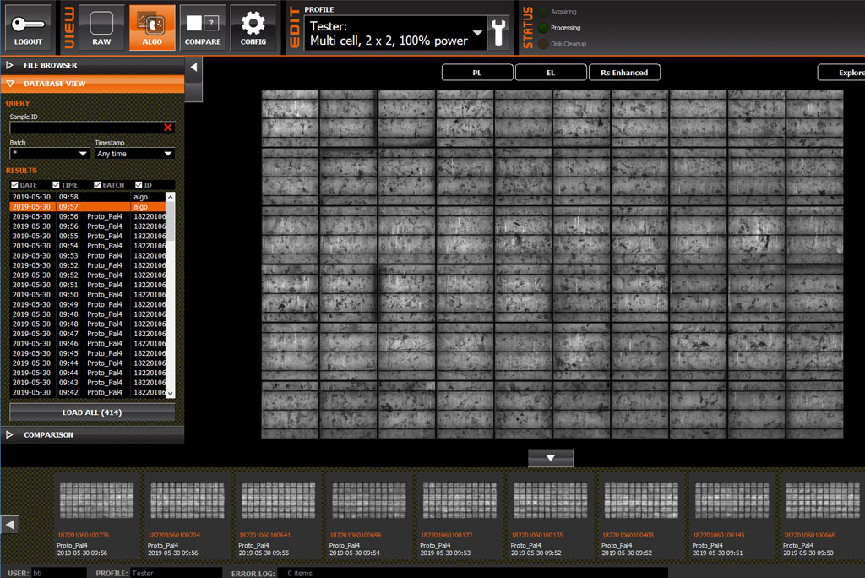Image resolution: width=865 pixels, height=578 pixels.
Task: Select the PL image tab
Action: pos(477,73)
